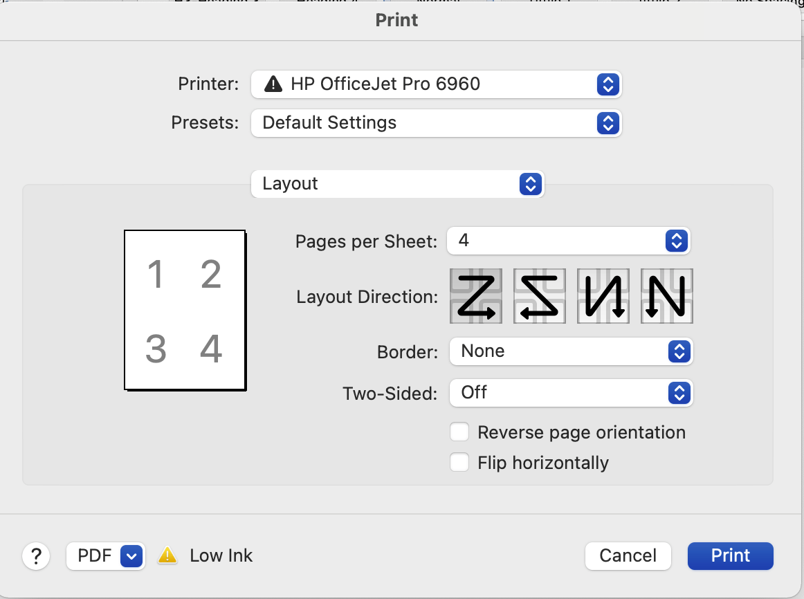
Task: Toggle Reverse page orientation off again
Action: point(459,432)
